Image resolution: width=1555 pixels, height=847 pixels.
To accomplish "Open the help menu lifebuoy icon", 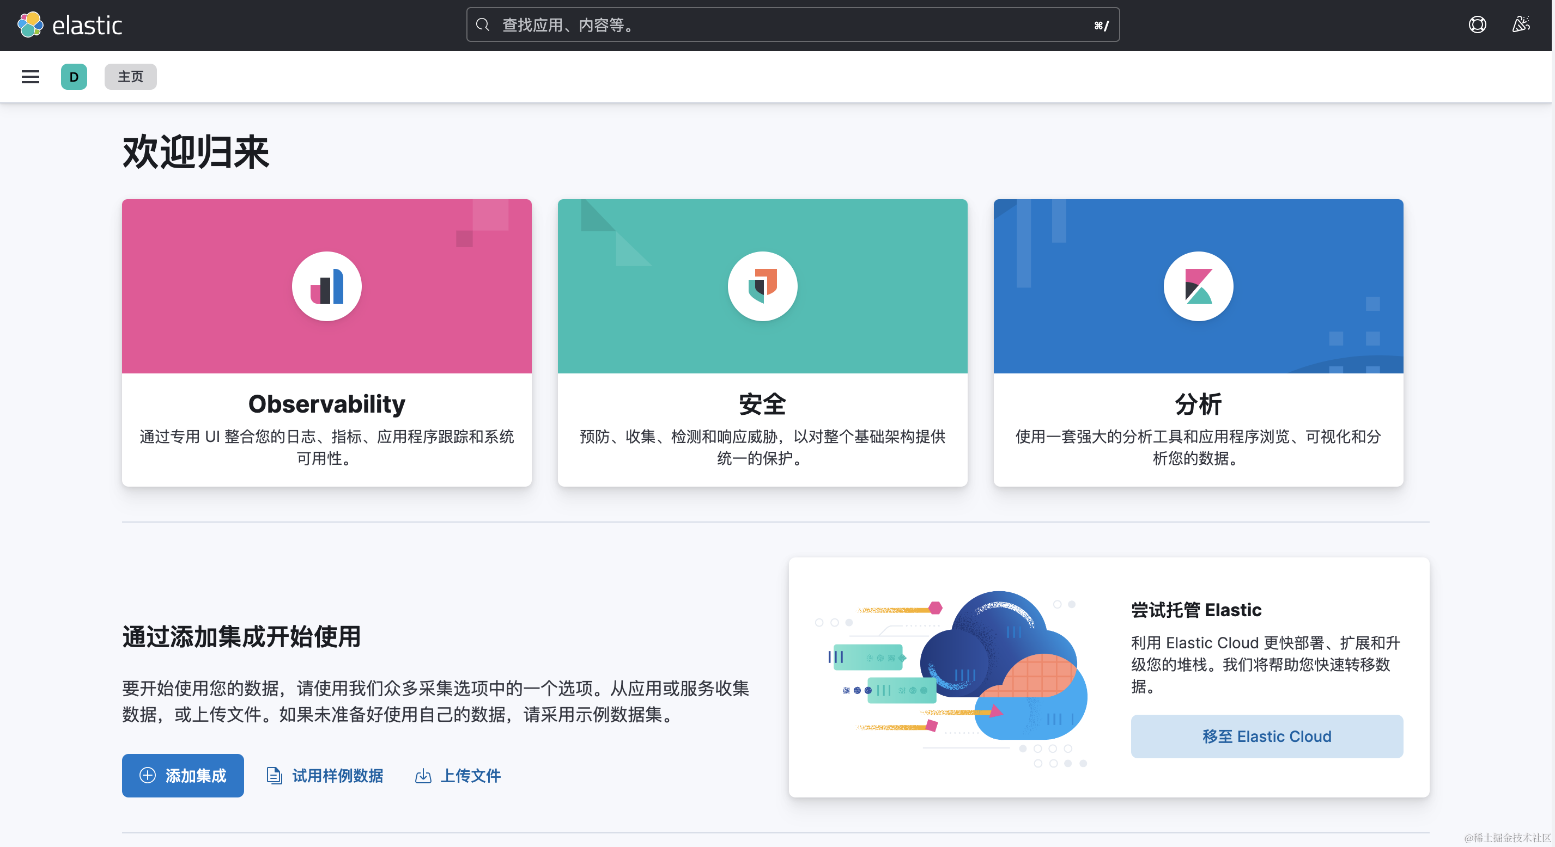I will tap(1477, 26).
